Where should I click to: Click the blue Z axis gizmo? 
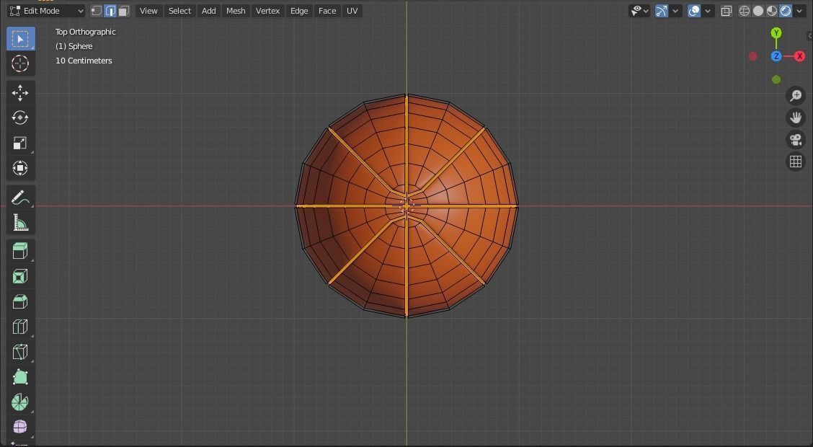pyautogui.click(x=776, y=56)
